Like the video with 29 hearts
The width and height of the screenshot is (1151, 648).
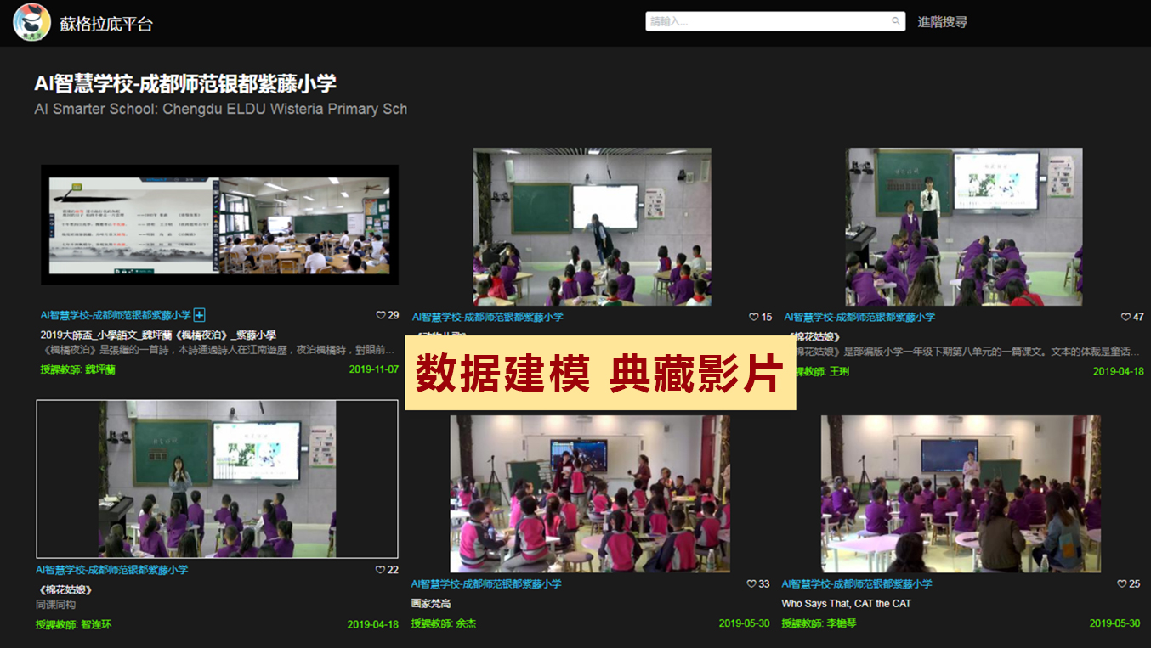click(381, 315)
